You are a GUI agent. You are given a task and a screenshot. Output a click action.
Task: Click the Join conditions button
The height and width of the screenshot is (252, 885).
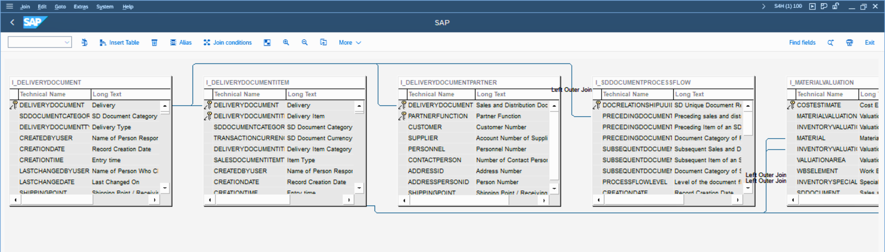(x=227, y=42)
